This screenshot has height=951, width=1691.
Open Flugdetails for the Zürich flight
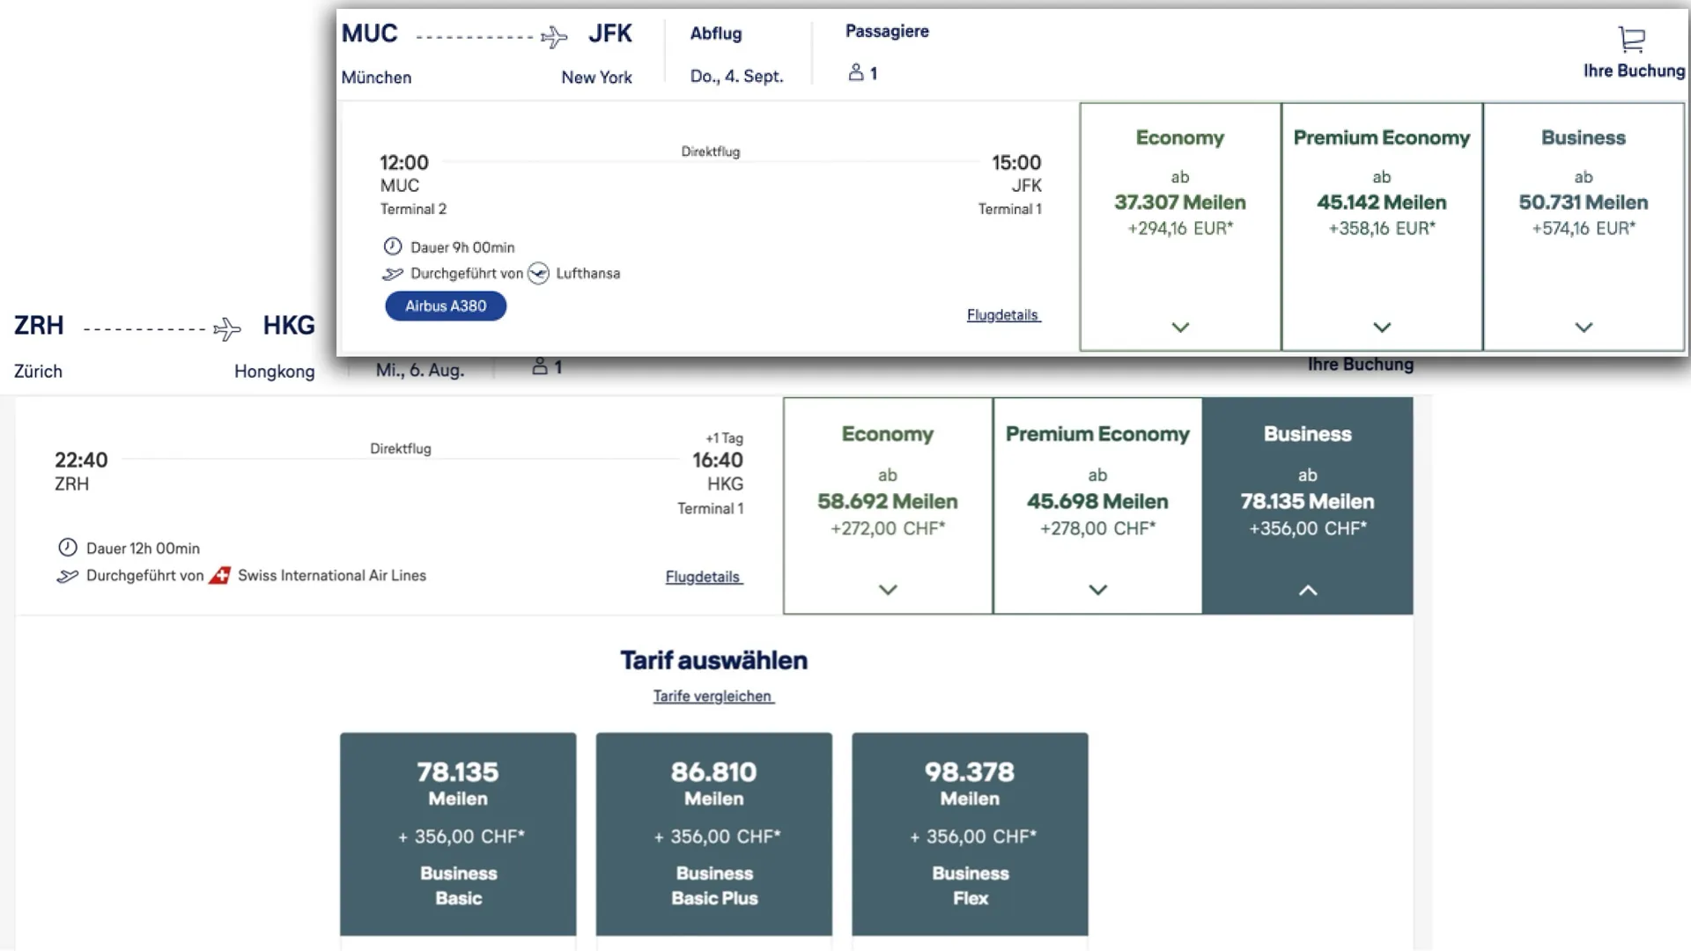click(x=704, y=577)
